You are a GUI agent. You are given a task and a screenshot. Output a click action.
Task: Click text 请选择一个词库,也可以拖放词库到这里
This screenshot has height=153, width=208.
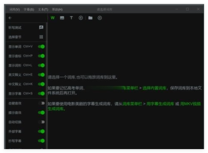(x=82, y=77)
